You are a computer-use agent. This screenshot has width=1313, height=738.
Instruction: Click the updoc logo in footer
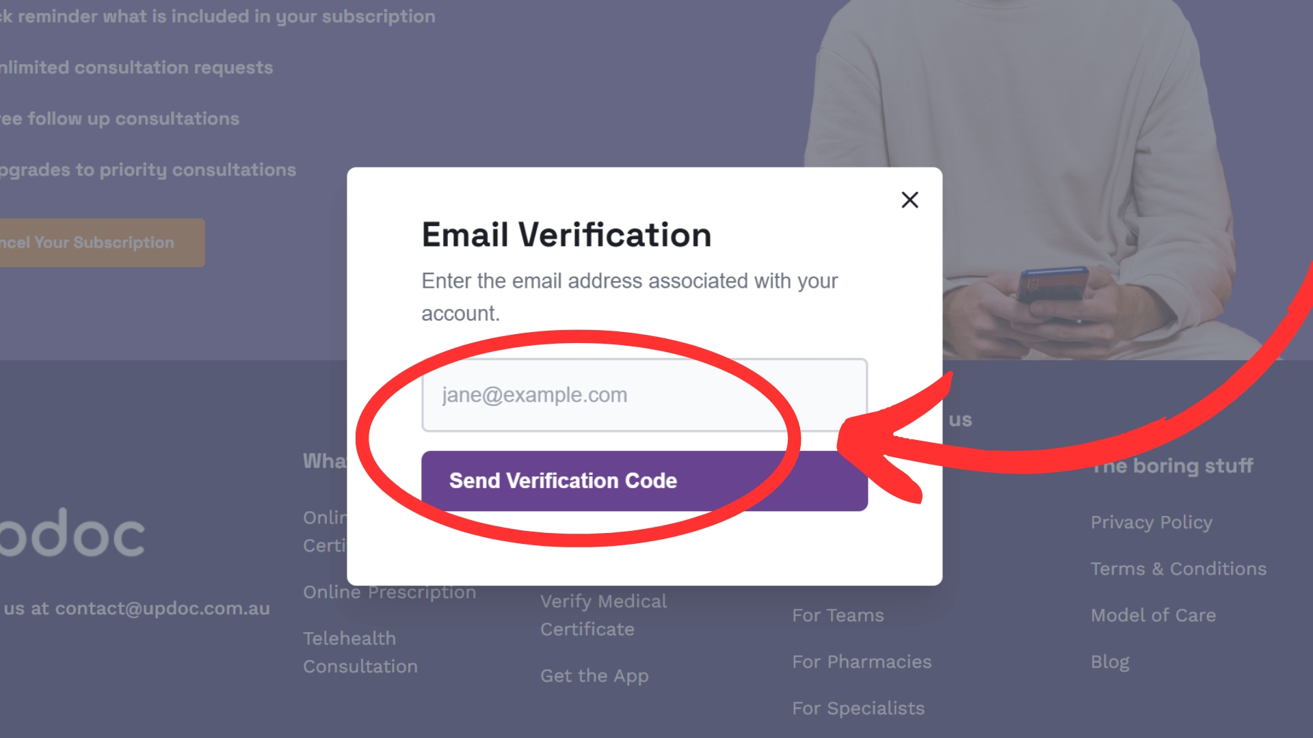tap(72, 533)
